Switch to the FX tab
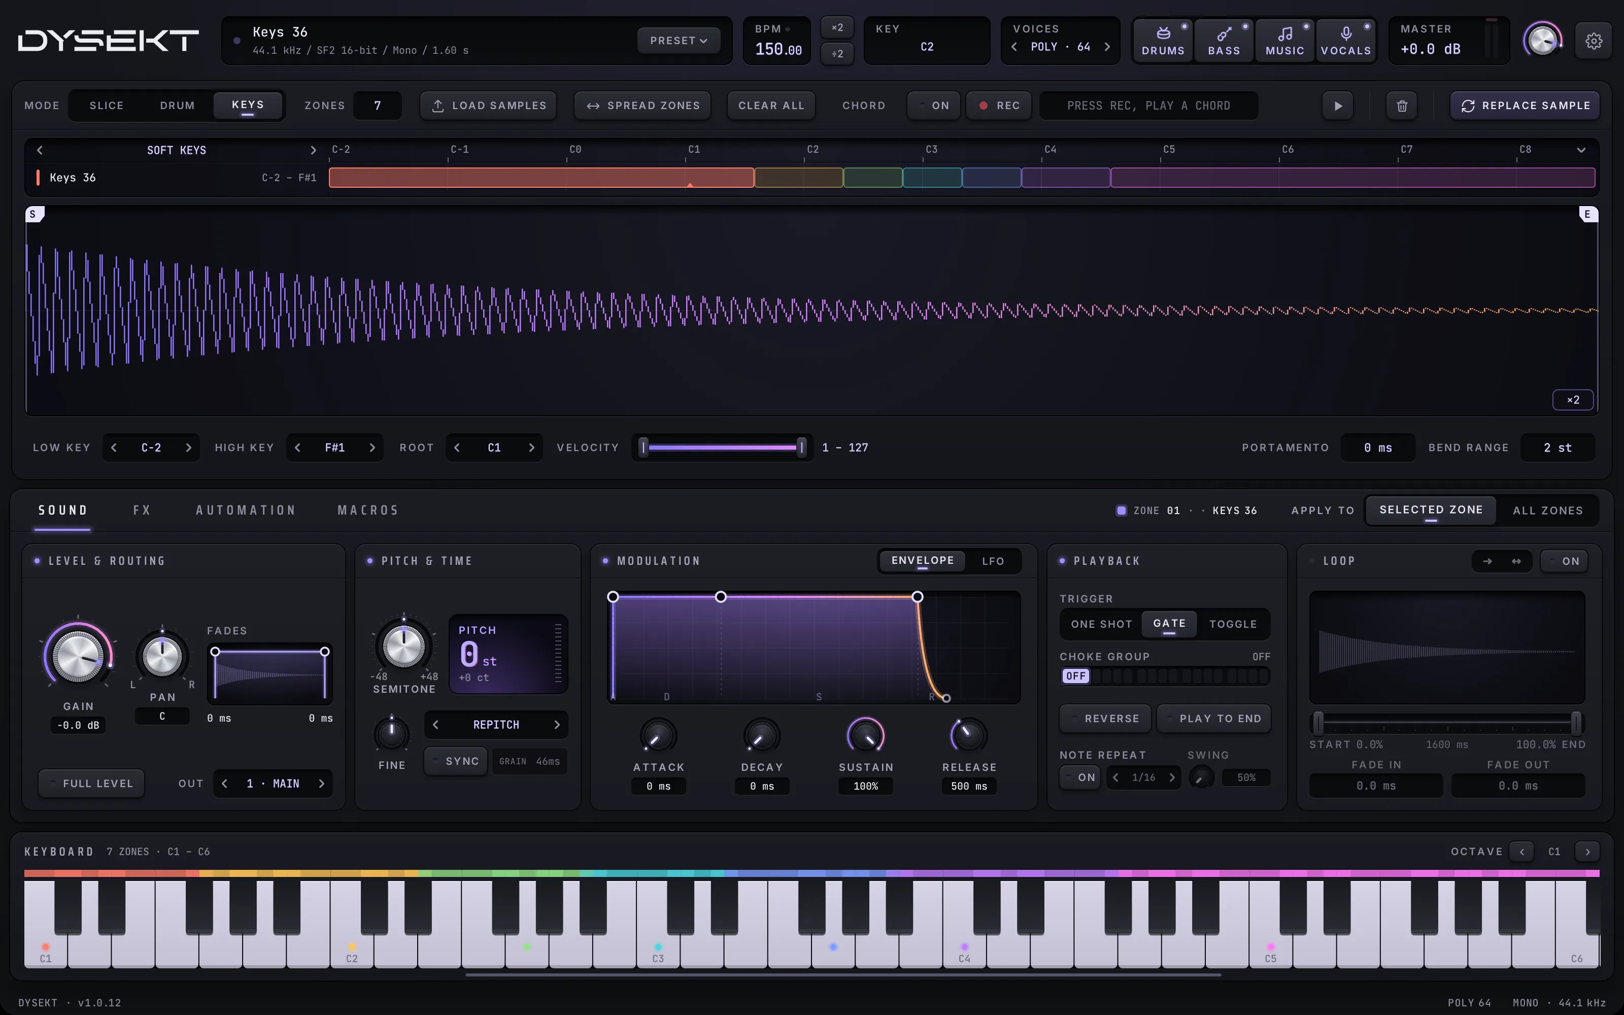This screenshot has width=1624, height=1015. click(x=142, y=510)
